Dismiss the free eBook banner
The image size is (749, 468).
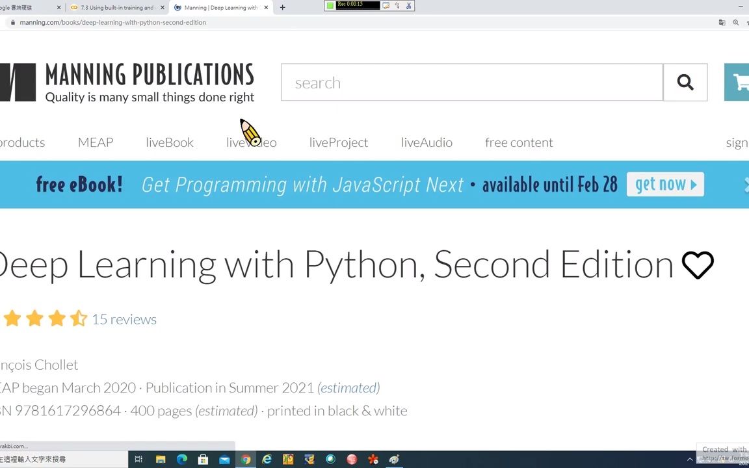click(746, 185)
